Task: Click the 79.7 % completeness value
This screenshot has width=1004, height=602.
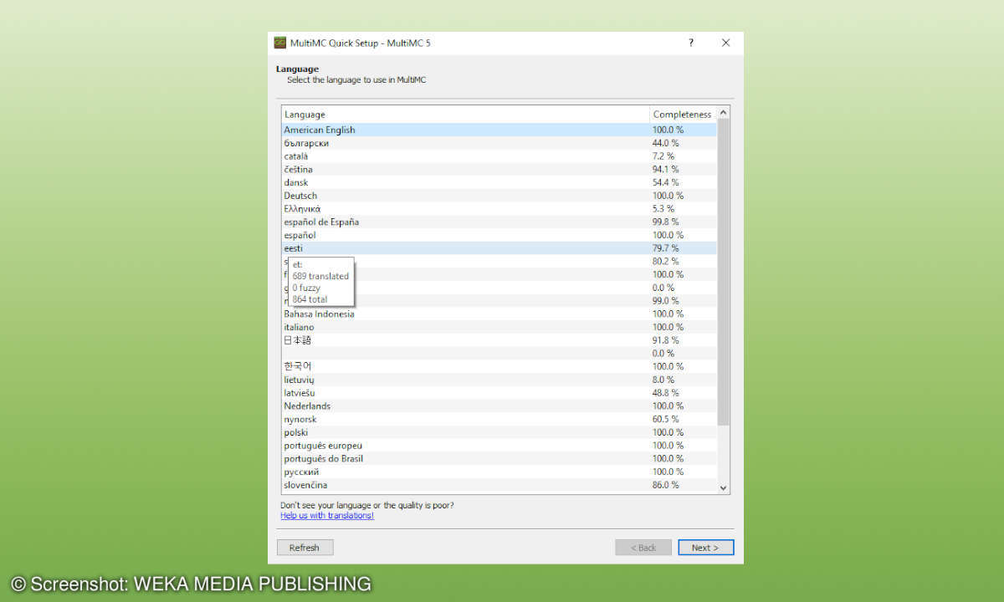Action: [x=666, y=248]
